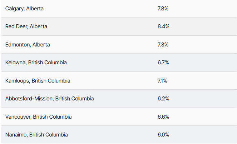Select Red Deer's 8.4% rate
Image resolution: width=237 pixels, height=144 pixels.
tap(163, 26)
